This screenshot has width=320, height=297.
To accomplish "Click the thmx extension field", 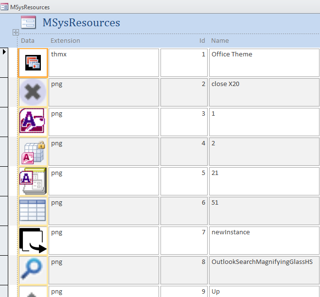I will (x=104, y=63).
